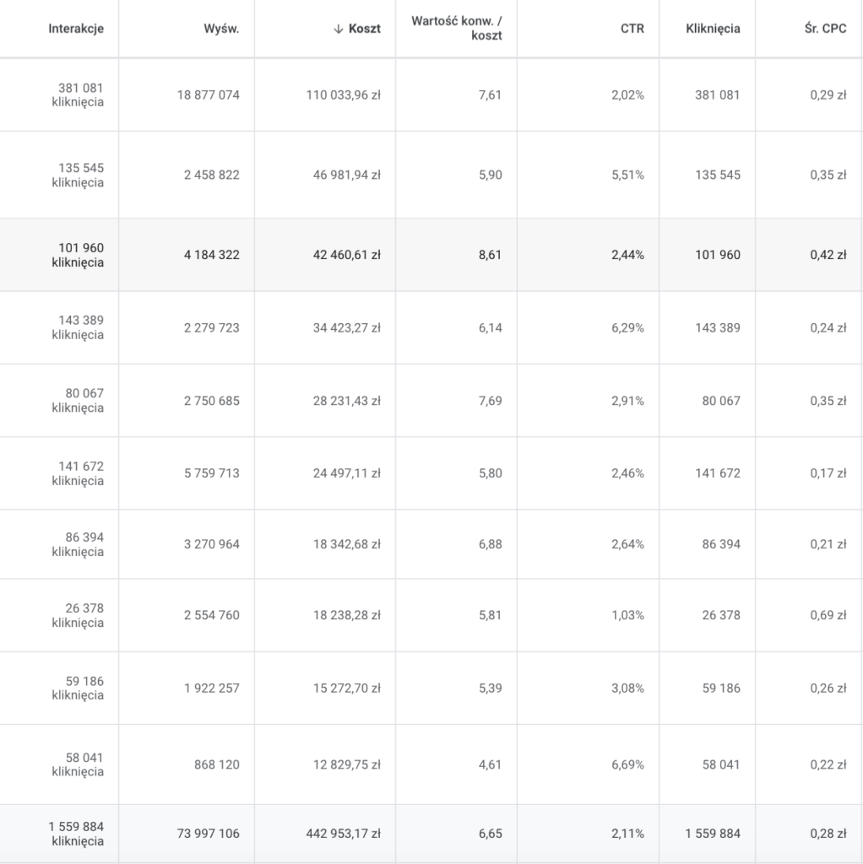
Task: Select the 143 389 kliknięcia interactions cell
Action: 78,327
